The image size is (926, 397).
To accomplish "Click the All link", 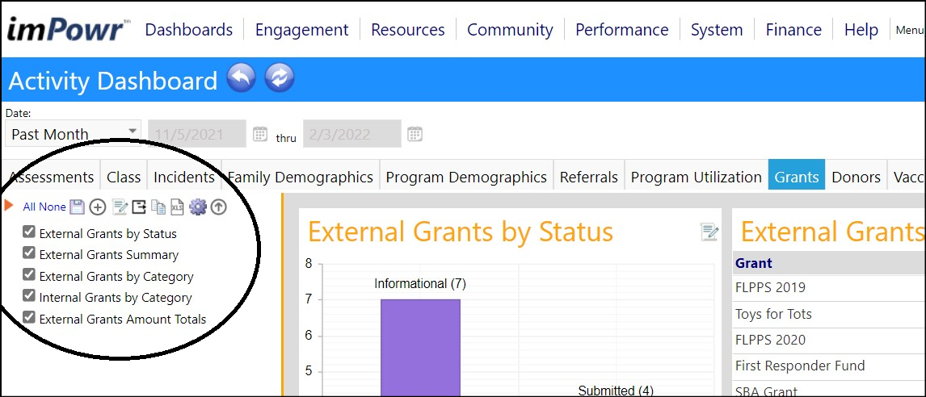I will (x=30, y=207).
